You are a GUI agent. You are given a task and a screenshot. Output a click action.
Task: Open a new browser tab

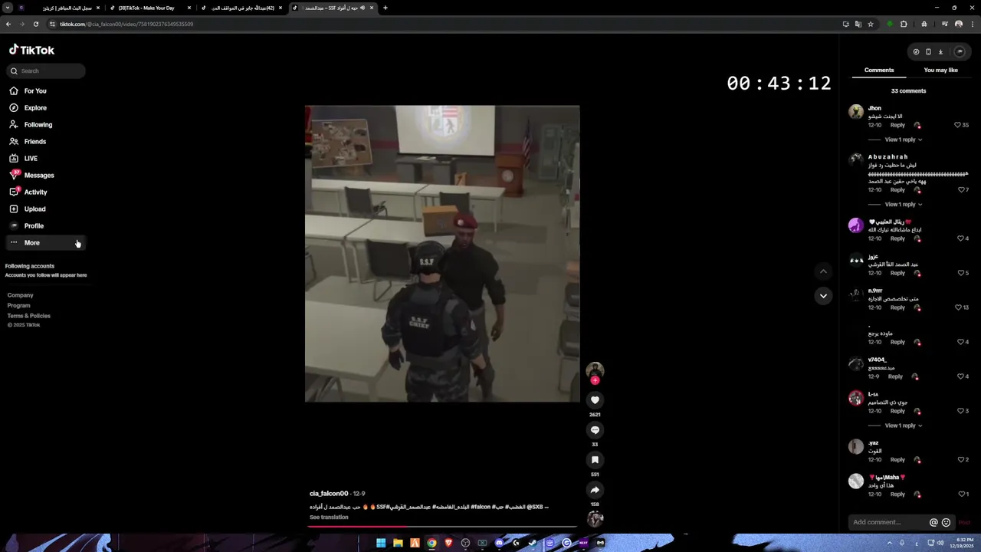[x=385, y=8]
